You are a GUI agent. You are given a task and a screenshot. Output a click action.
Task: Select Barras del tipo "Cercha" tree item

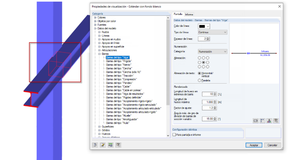tap(119, 69)
